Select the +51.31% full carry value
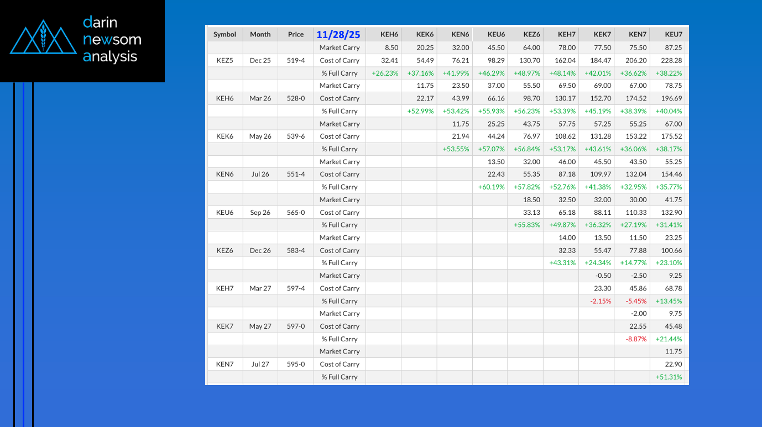This screenshot has width=762, height=427. click(x=669, y=377)
